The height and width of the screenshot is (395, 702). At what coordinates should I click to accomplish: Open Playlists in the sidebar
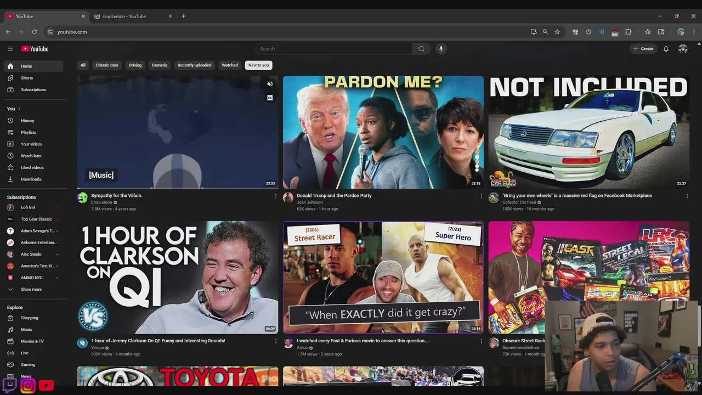click(33, 132)
